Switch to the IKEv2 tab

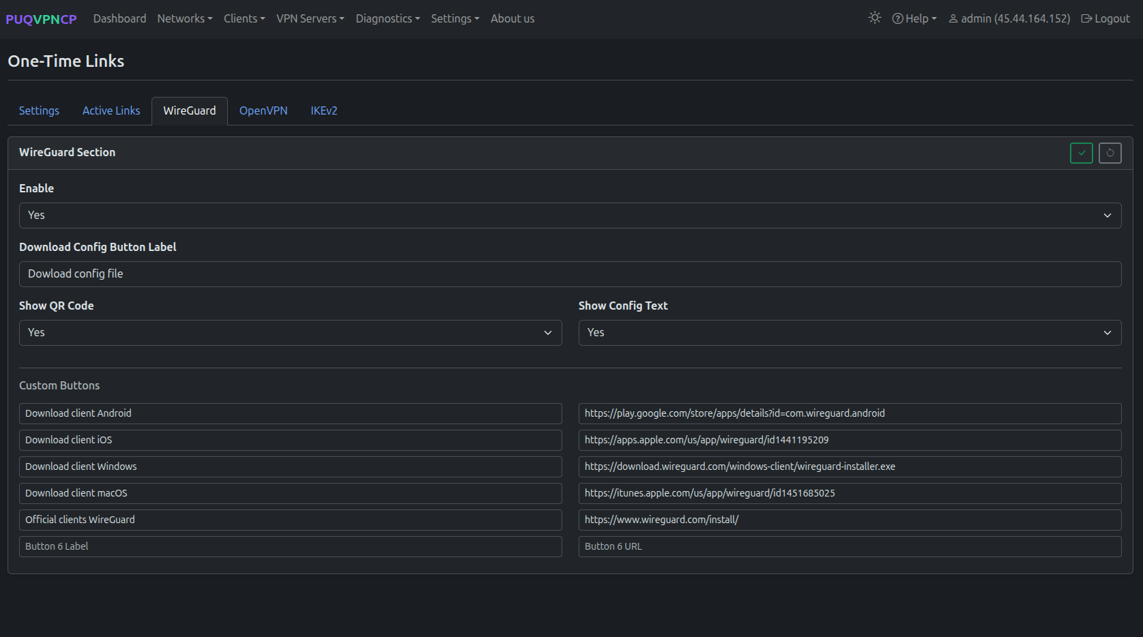point(324,110)
